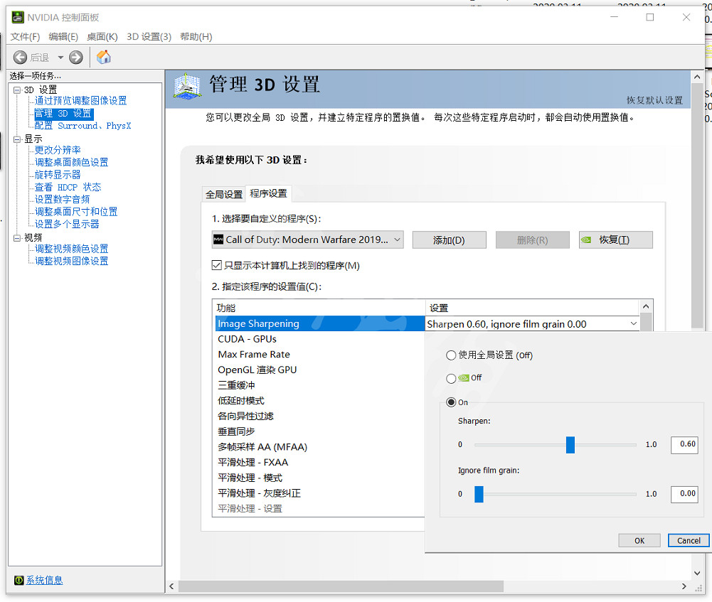Click the Sharpen slider handle
This screenshot has width=712, height=602.
click(570, 445)
